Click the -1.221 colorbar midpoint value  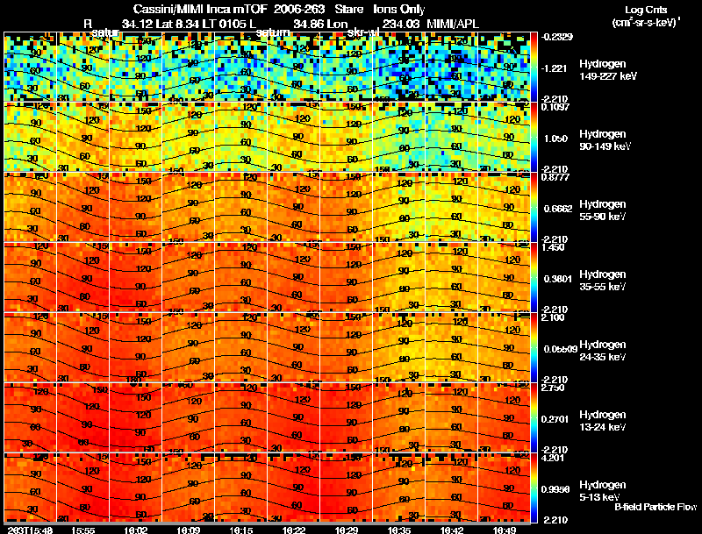coord(555,68)
